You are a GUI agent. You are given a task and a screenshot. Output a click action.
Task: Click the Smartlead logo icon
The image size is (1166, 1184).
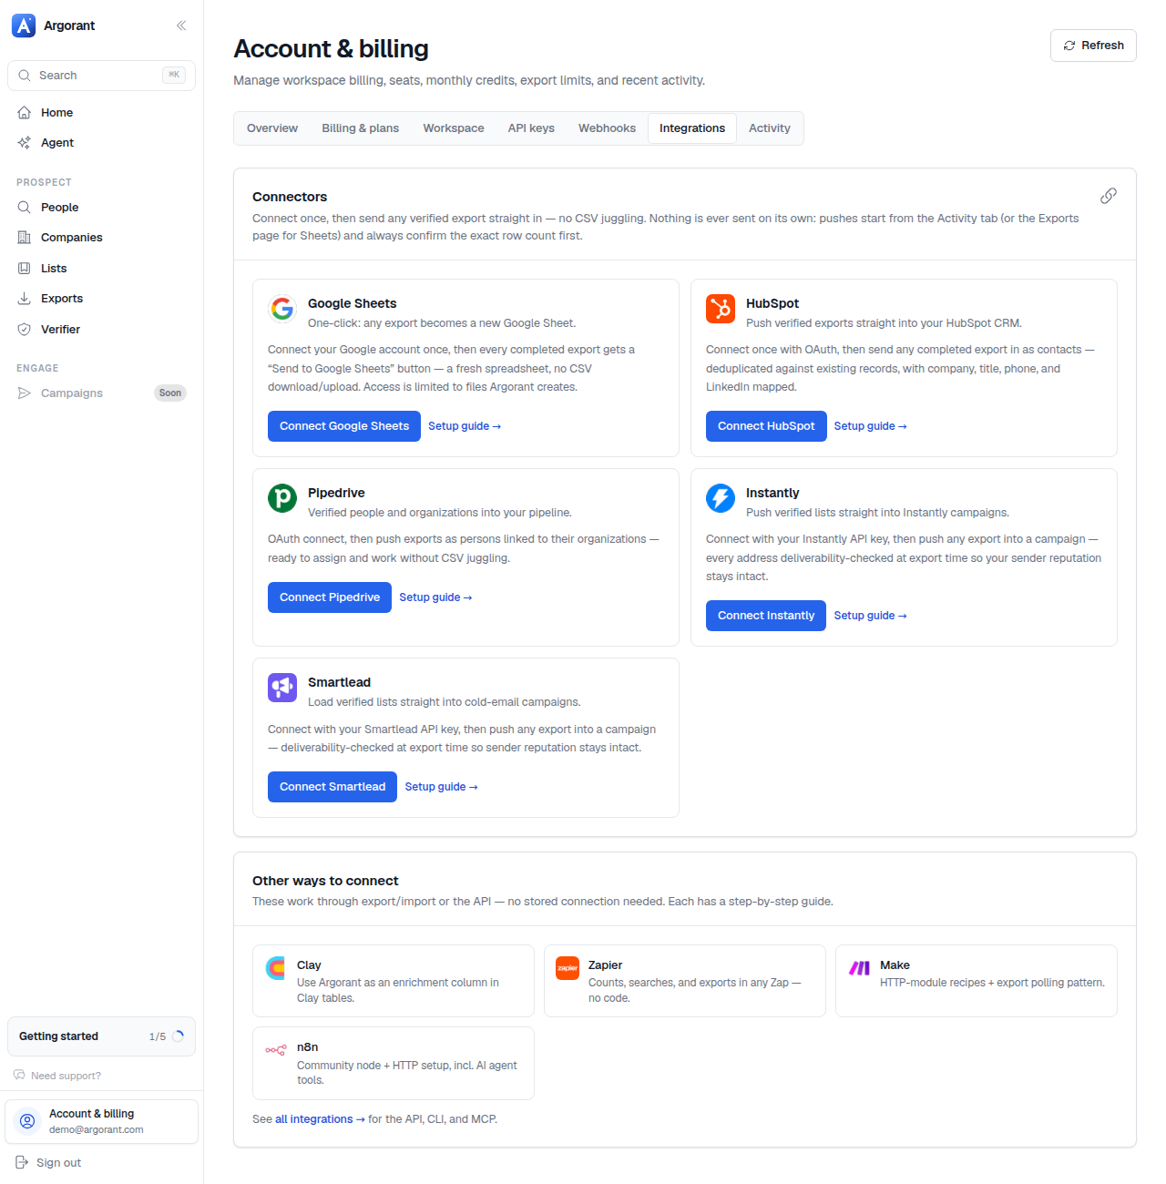[282, 688]
